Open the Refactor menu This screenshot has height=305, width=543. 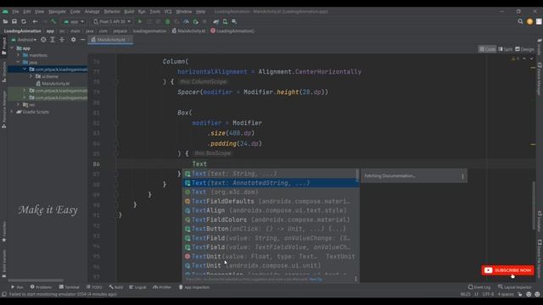112,11
